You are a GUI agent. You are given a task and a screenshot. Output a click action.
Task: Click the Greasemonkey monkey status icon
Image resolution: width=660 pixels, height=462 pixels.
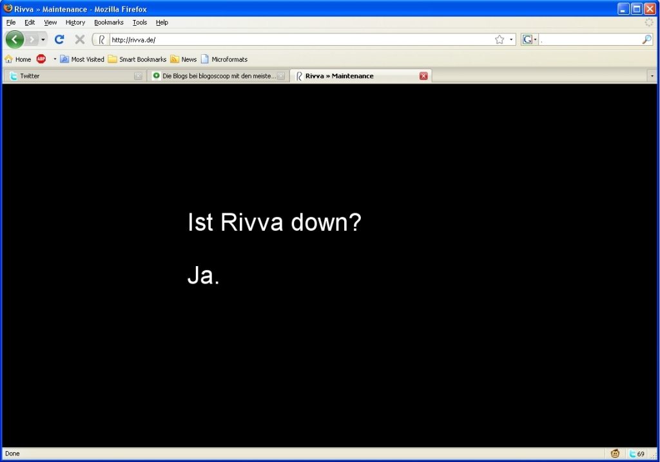pos(615,454)
